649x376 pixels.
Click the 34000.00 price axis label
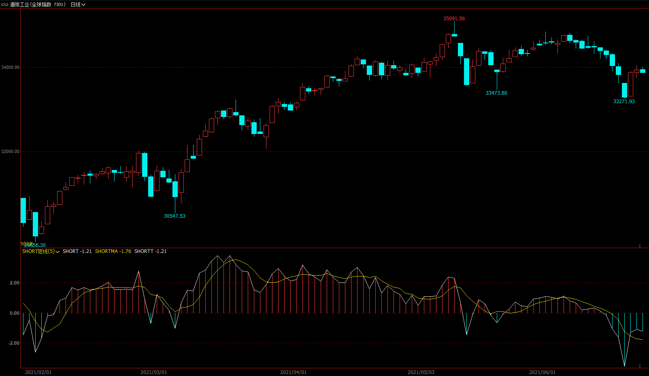(10, 68)
